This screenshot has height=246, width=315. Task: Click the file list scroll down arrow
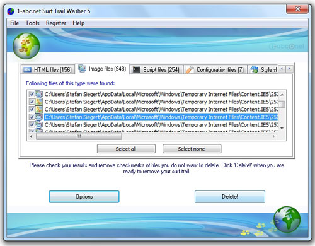point(282,128)
